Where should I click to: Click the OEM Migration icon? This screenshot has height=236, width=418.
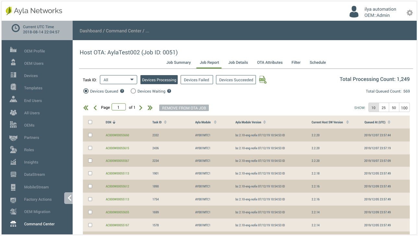coord(13,211)
